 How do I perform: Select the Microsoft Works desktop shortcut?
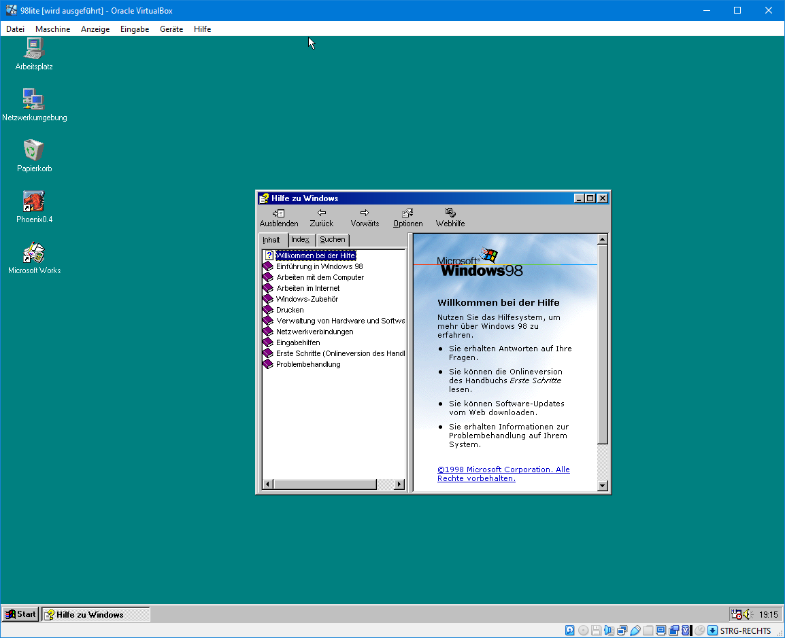pos(34,253)
